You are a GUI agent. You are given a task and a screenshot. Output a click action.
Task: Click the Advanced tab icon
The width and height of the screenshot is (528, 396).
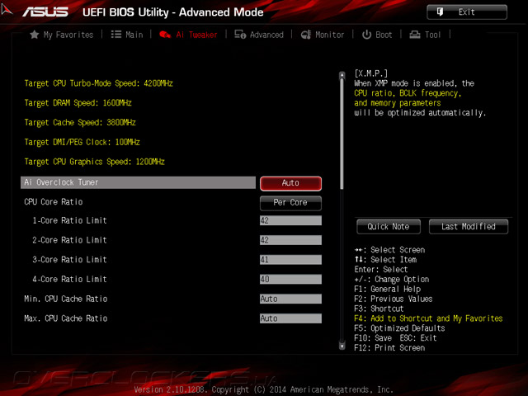[240, 35]
